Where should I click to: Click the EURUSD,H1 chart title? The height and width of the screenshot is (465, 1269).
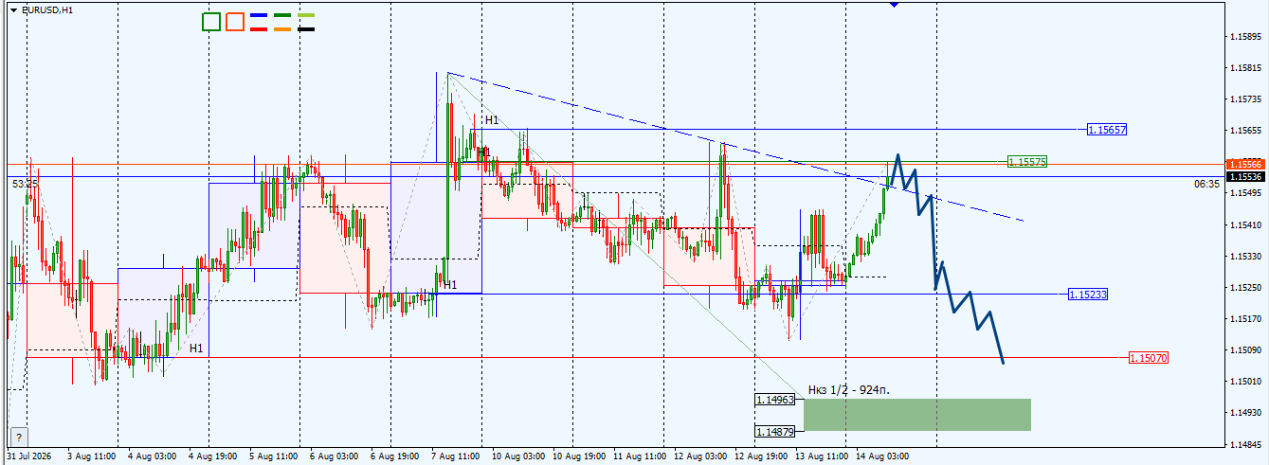point(47,9)
